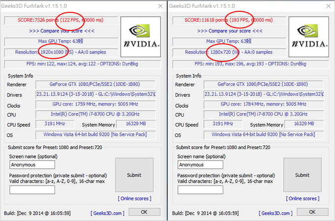This screenshot has height=221, width=335.
Task: Click 16329 MB System Memory value, right window
Action: pos(304,124)
